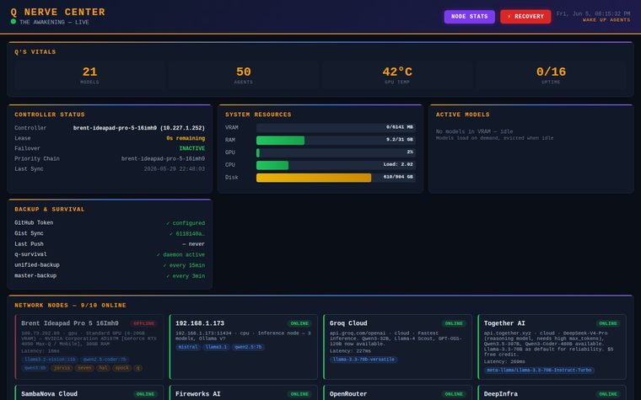Click the Last Sync timestamp value
641x400 pixels.
click(174, 169)
